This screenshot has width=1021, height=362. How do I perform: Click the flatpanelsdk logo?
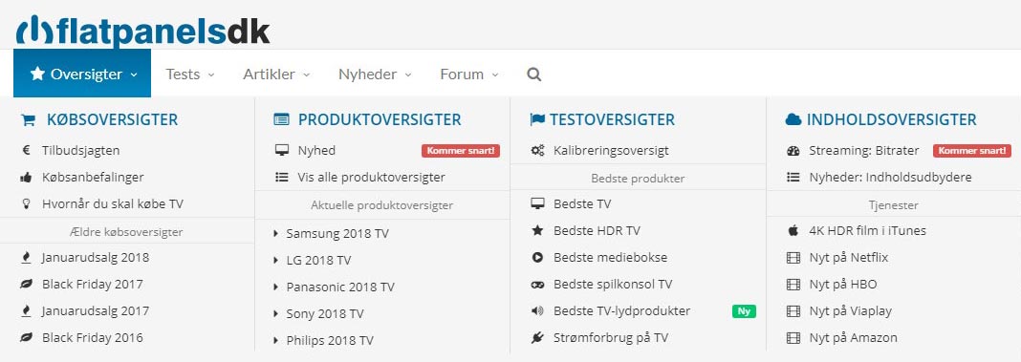pos(142,30)
